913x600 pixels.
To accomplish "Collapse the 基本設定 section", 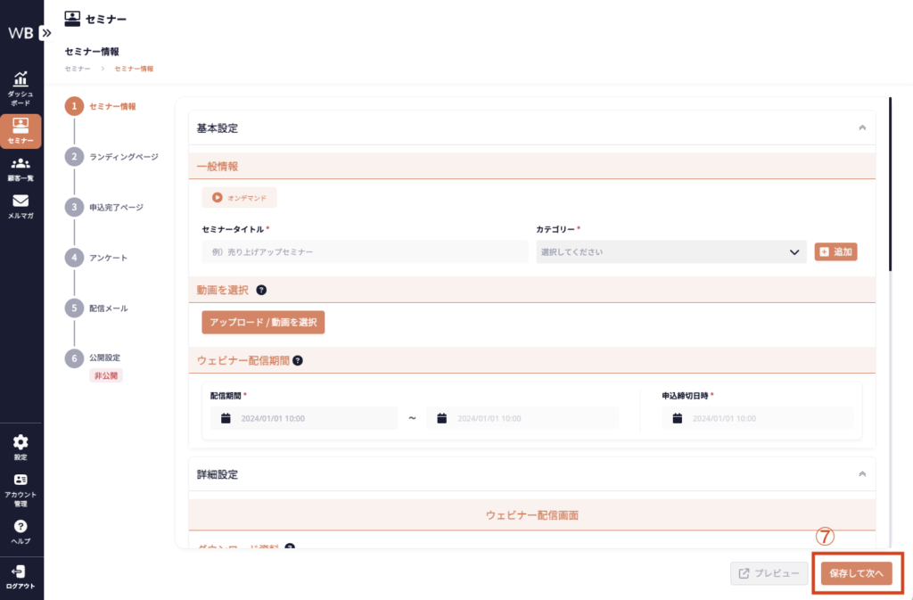I will click(x=861, y=128).
